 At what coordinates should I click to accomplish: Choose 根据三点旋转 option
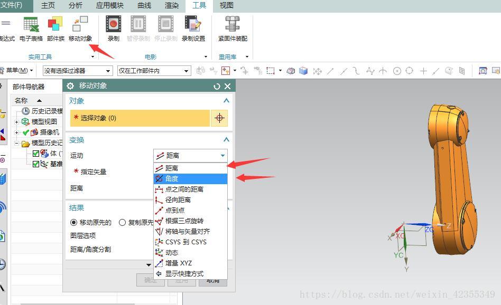(190, 221)
